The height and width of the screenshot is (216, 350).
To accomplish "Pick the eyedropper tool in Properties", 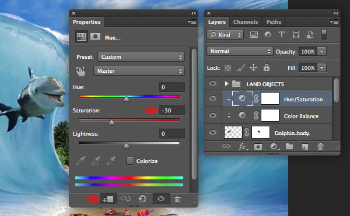I will click(80, 161).
